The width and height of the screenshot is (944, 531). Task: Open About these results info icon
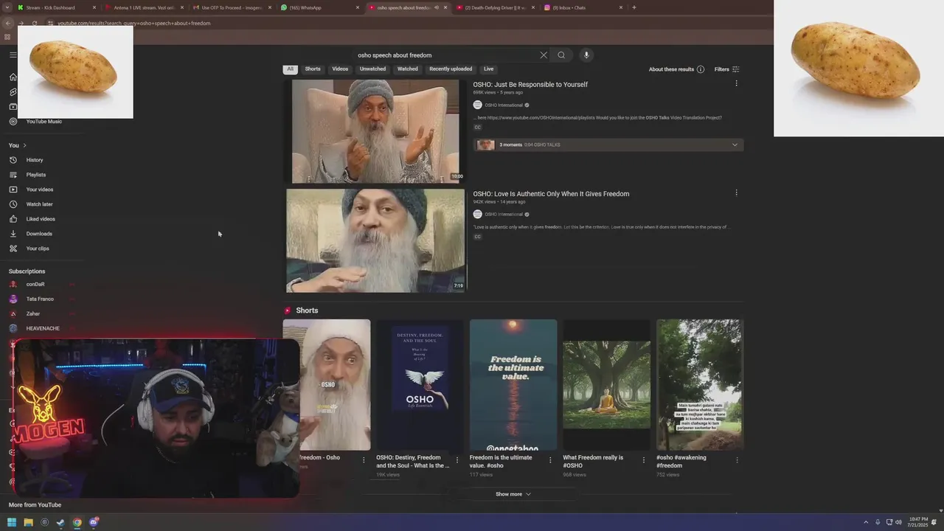point(701,69)
